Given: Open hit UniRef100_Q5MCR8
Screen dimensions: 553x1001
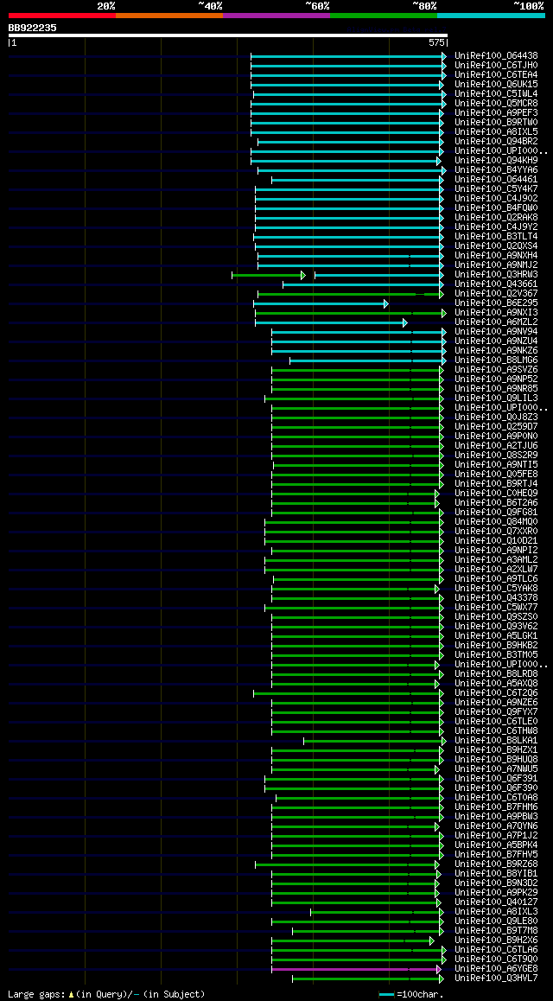Looking at the screenshot, I should 496,104.
